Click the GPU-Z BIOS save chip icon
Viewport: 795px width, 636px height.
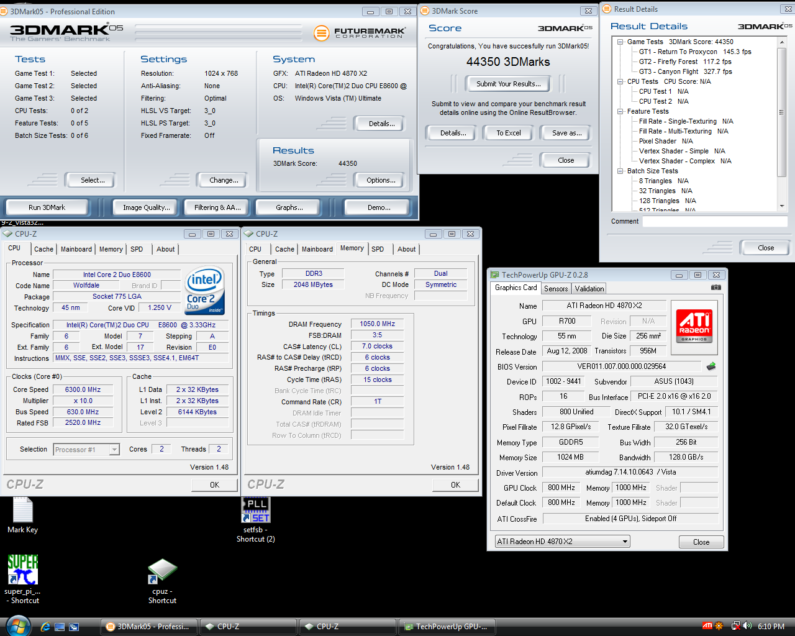pyautogui.click(x=711, y=366)
